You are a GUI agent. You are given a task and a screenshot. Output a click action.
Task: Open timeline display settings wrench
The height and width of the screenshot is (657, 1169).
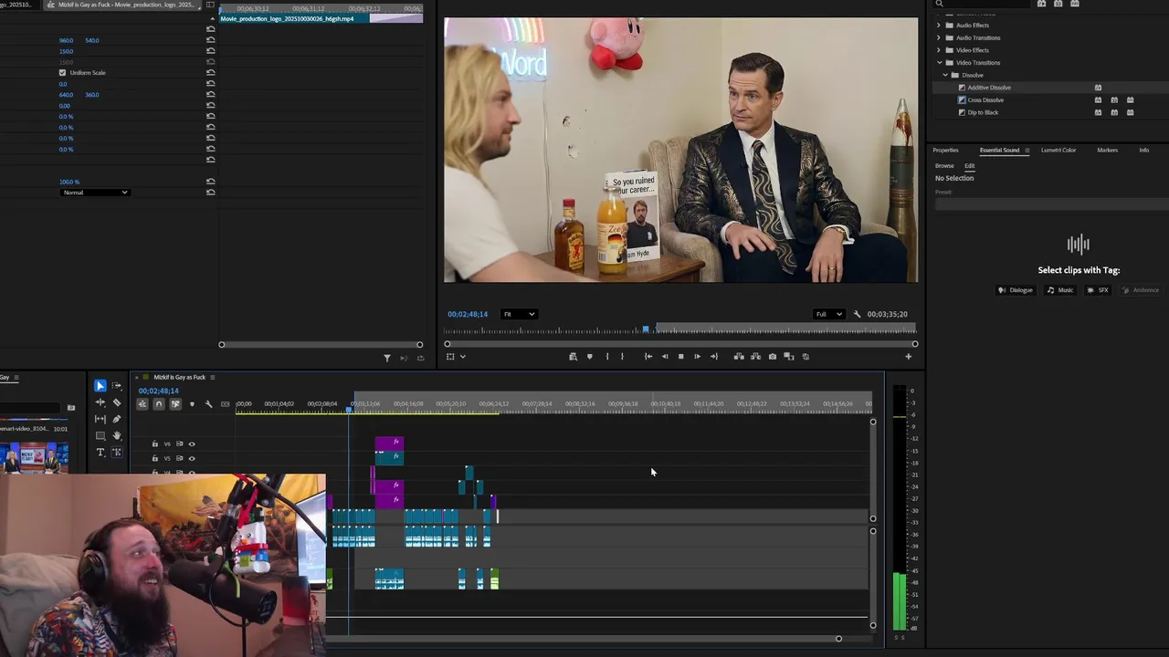[208, 404]
